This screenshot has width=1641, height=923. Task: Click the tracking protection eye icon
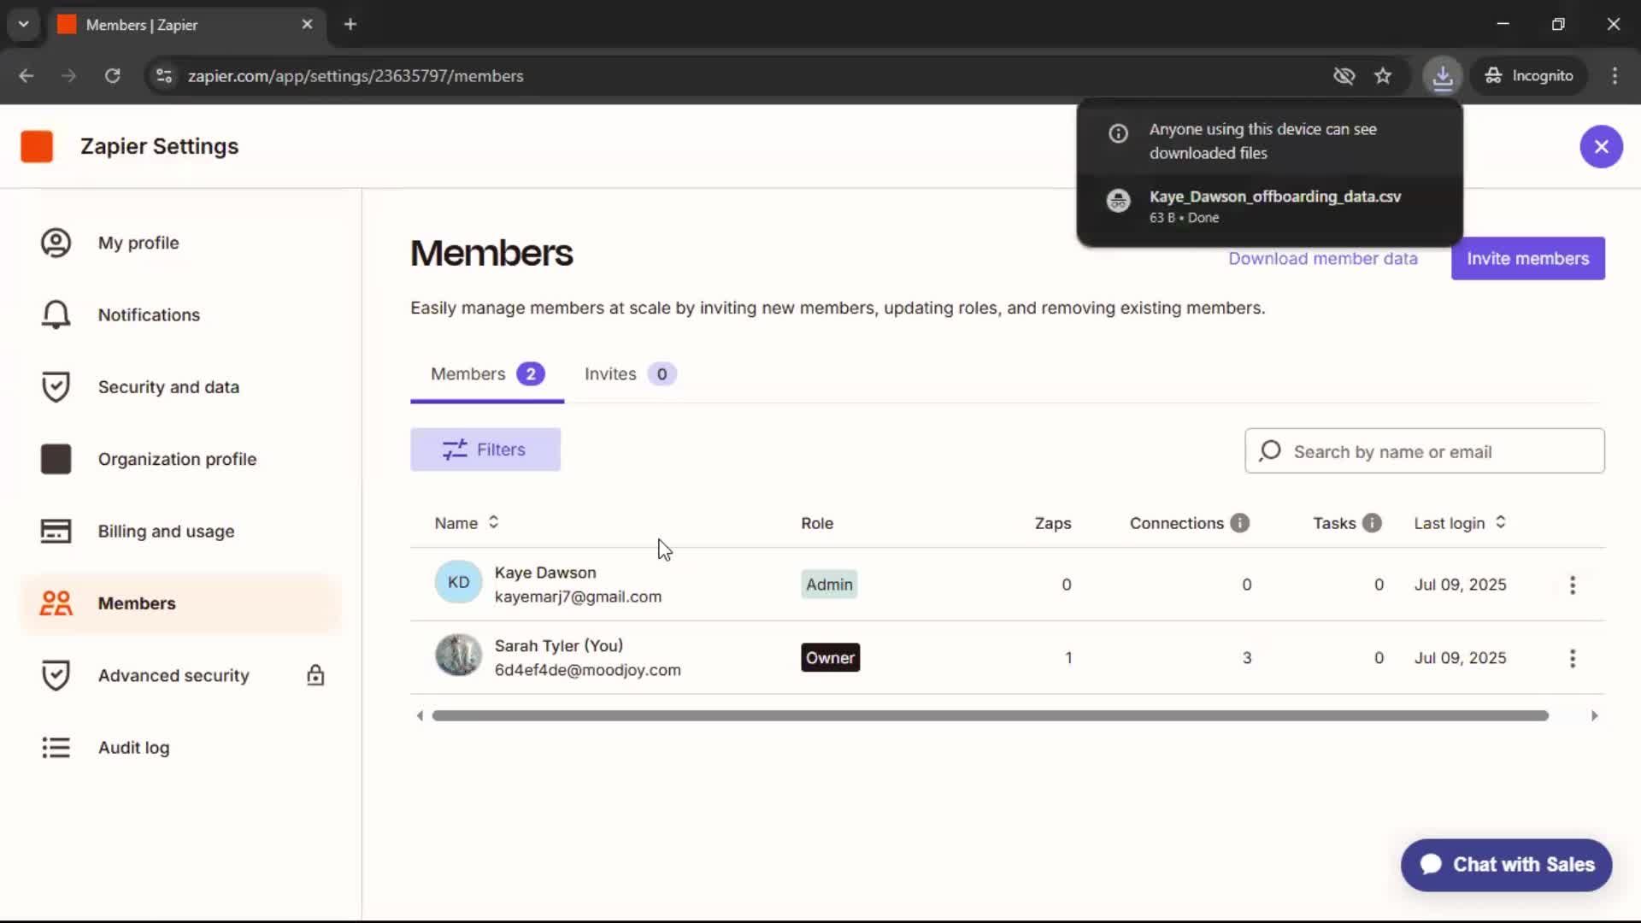pos(1344,76)
